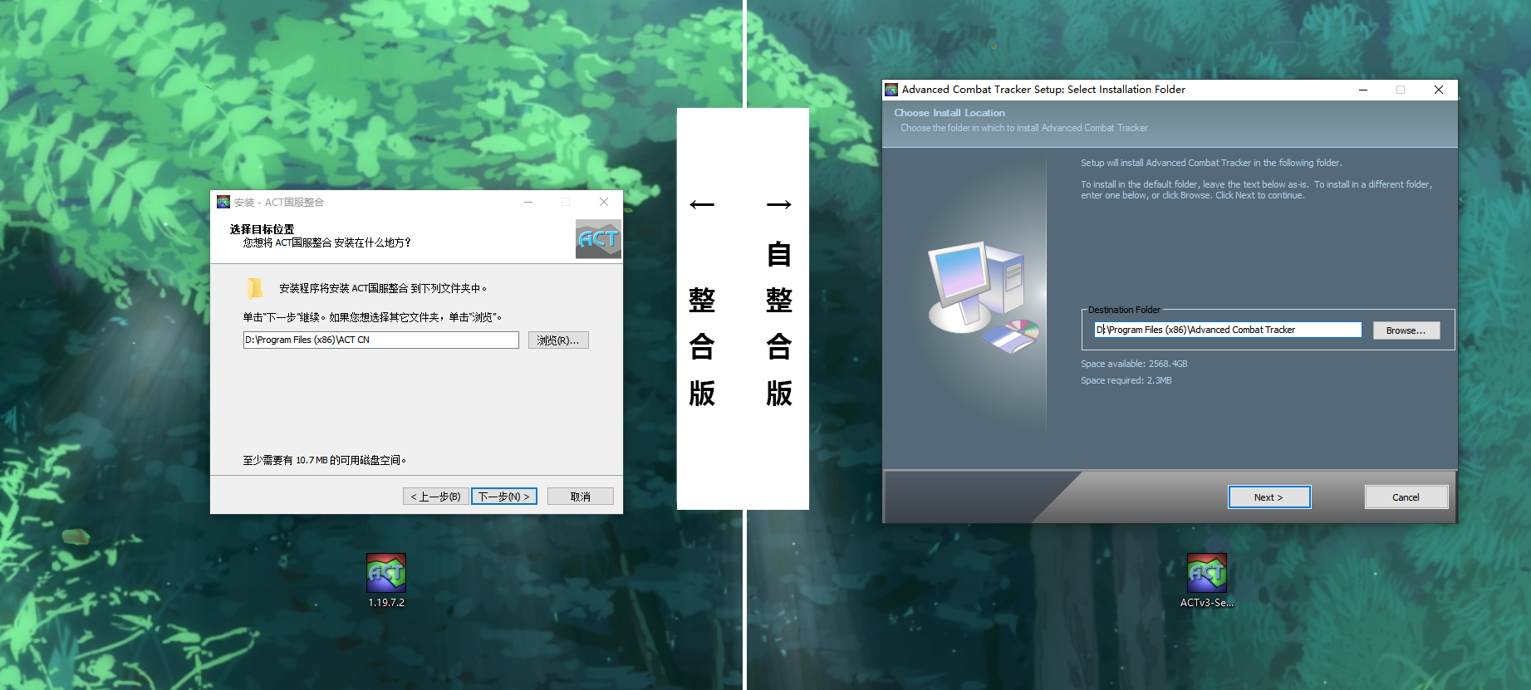
Task: Click the Choose Install Location heading
Action: pyautogui.click(x=950, y=113)
